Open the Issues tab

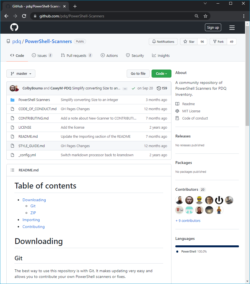(x=42, y=55)
